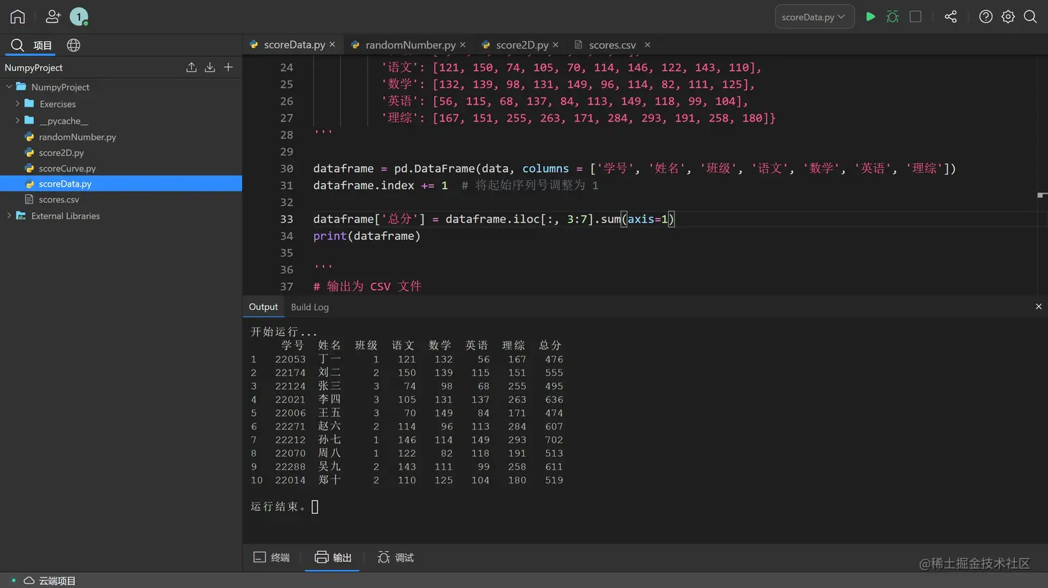Screen dimensions: 1048x588
Task: Run the program with green play button
Action: pyautogui.click(x=871, y=17)
